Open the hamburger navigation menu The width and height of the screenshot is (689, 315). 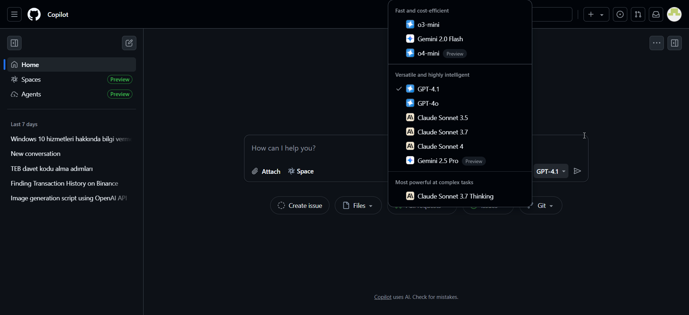[x=14, y=14]
